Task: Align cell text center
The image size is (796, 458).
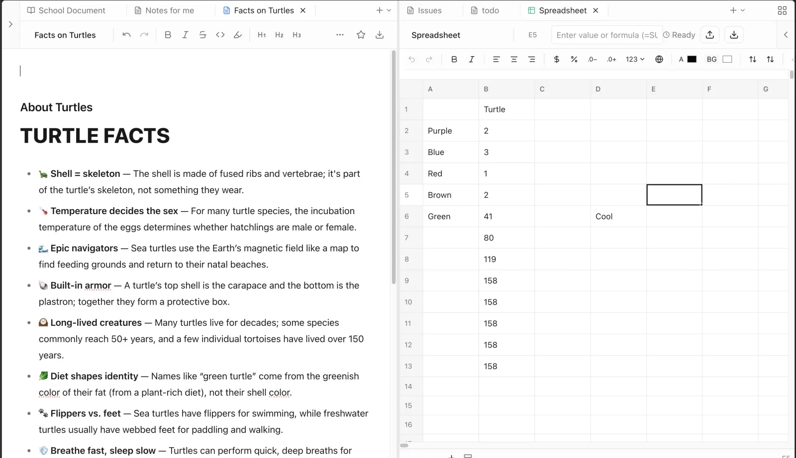Action: tap(514, 59)
